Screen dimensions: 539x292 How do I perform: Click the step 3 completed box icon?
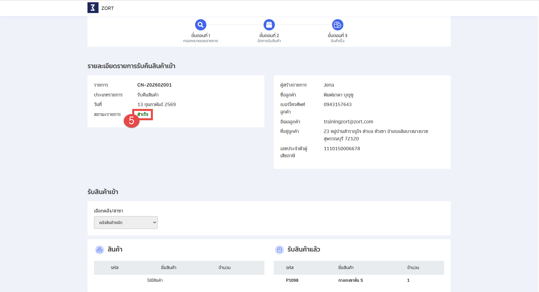point(337,25)
